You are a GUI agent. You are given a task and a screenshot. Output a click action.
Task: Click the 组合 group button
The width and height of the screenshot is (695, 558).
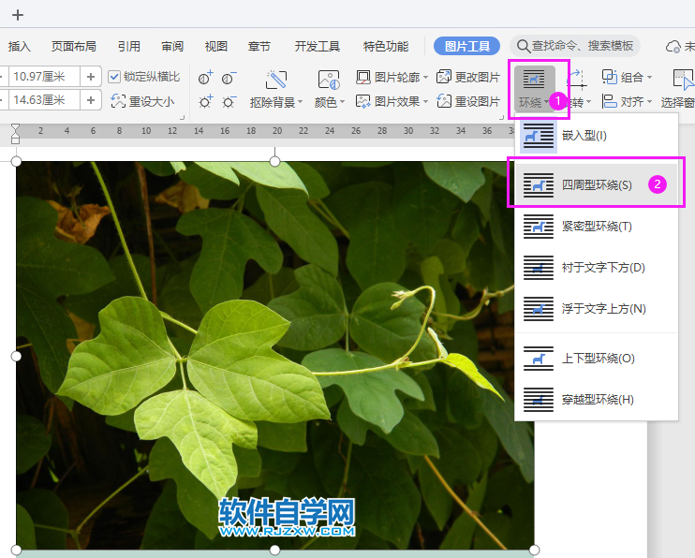click(623, 77)
